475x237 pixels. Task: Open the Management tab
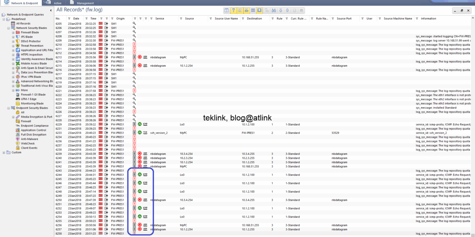(85, 3)
